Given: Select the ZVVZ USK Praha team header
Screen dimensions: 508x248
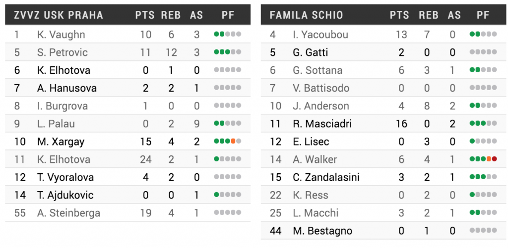Looking at the screenshot, I should [59, 15].
